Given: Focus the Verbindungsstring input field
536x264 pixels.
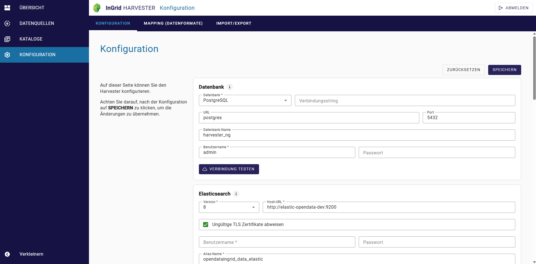Looking at the screenshot, I should (405, 100).
